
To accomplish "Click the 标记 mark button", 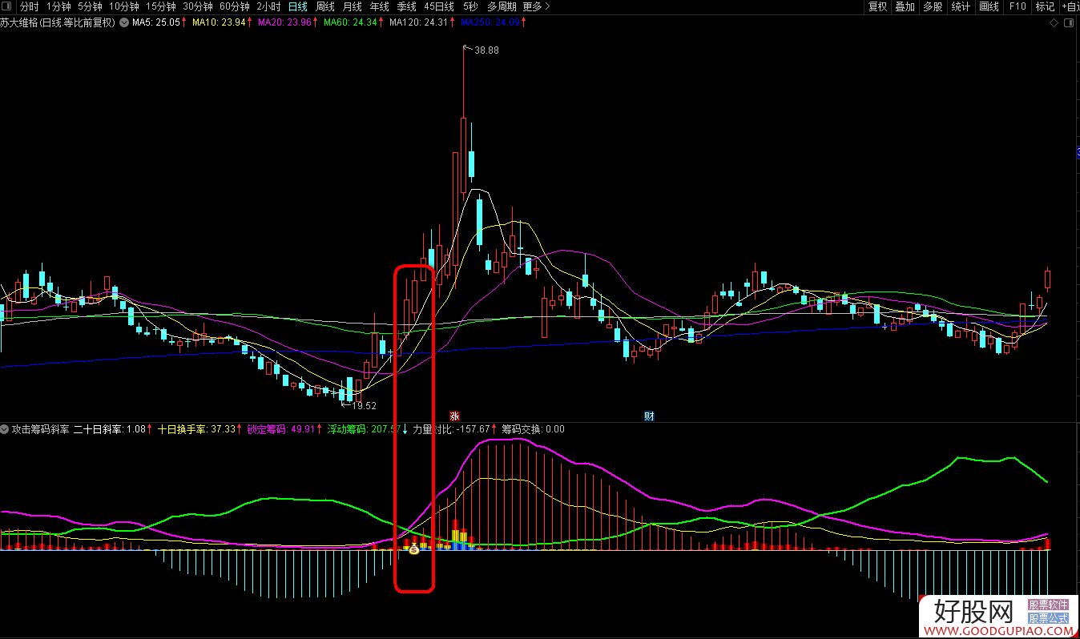I will [x=1046, y=6].
